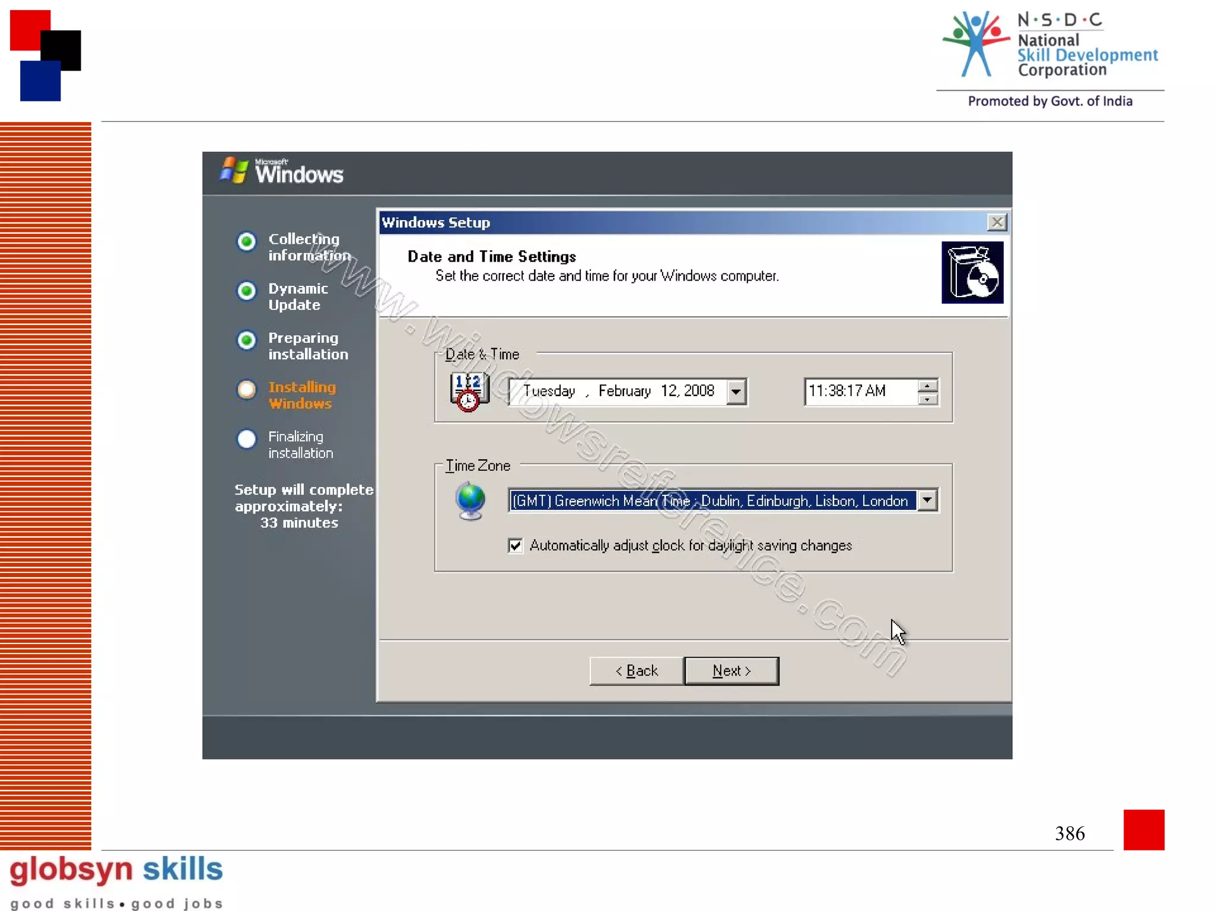
Task: Click the red square beside page number
Action: pyautogui.click(x=1143, y=829)
